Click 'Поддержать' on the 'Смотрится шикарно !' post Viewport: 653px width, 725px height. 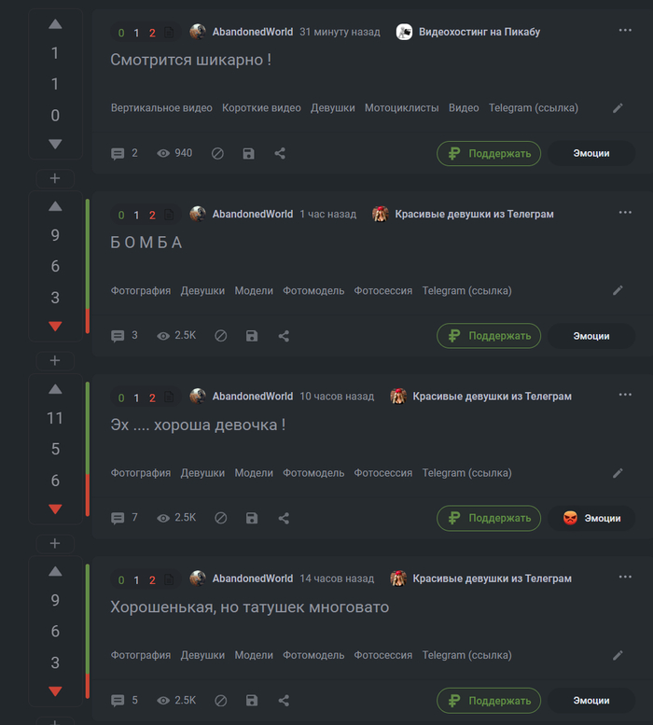489,154
